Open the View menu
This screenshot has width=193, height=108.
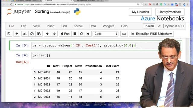click(36, 26)
